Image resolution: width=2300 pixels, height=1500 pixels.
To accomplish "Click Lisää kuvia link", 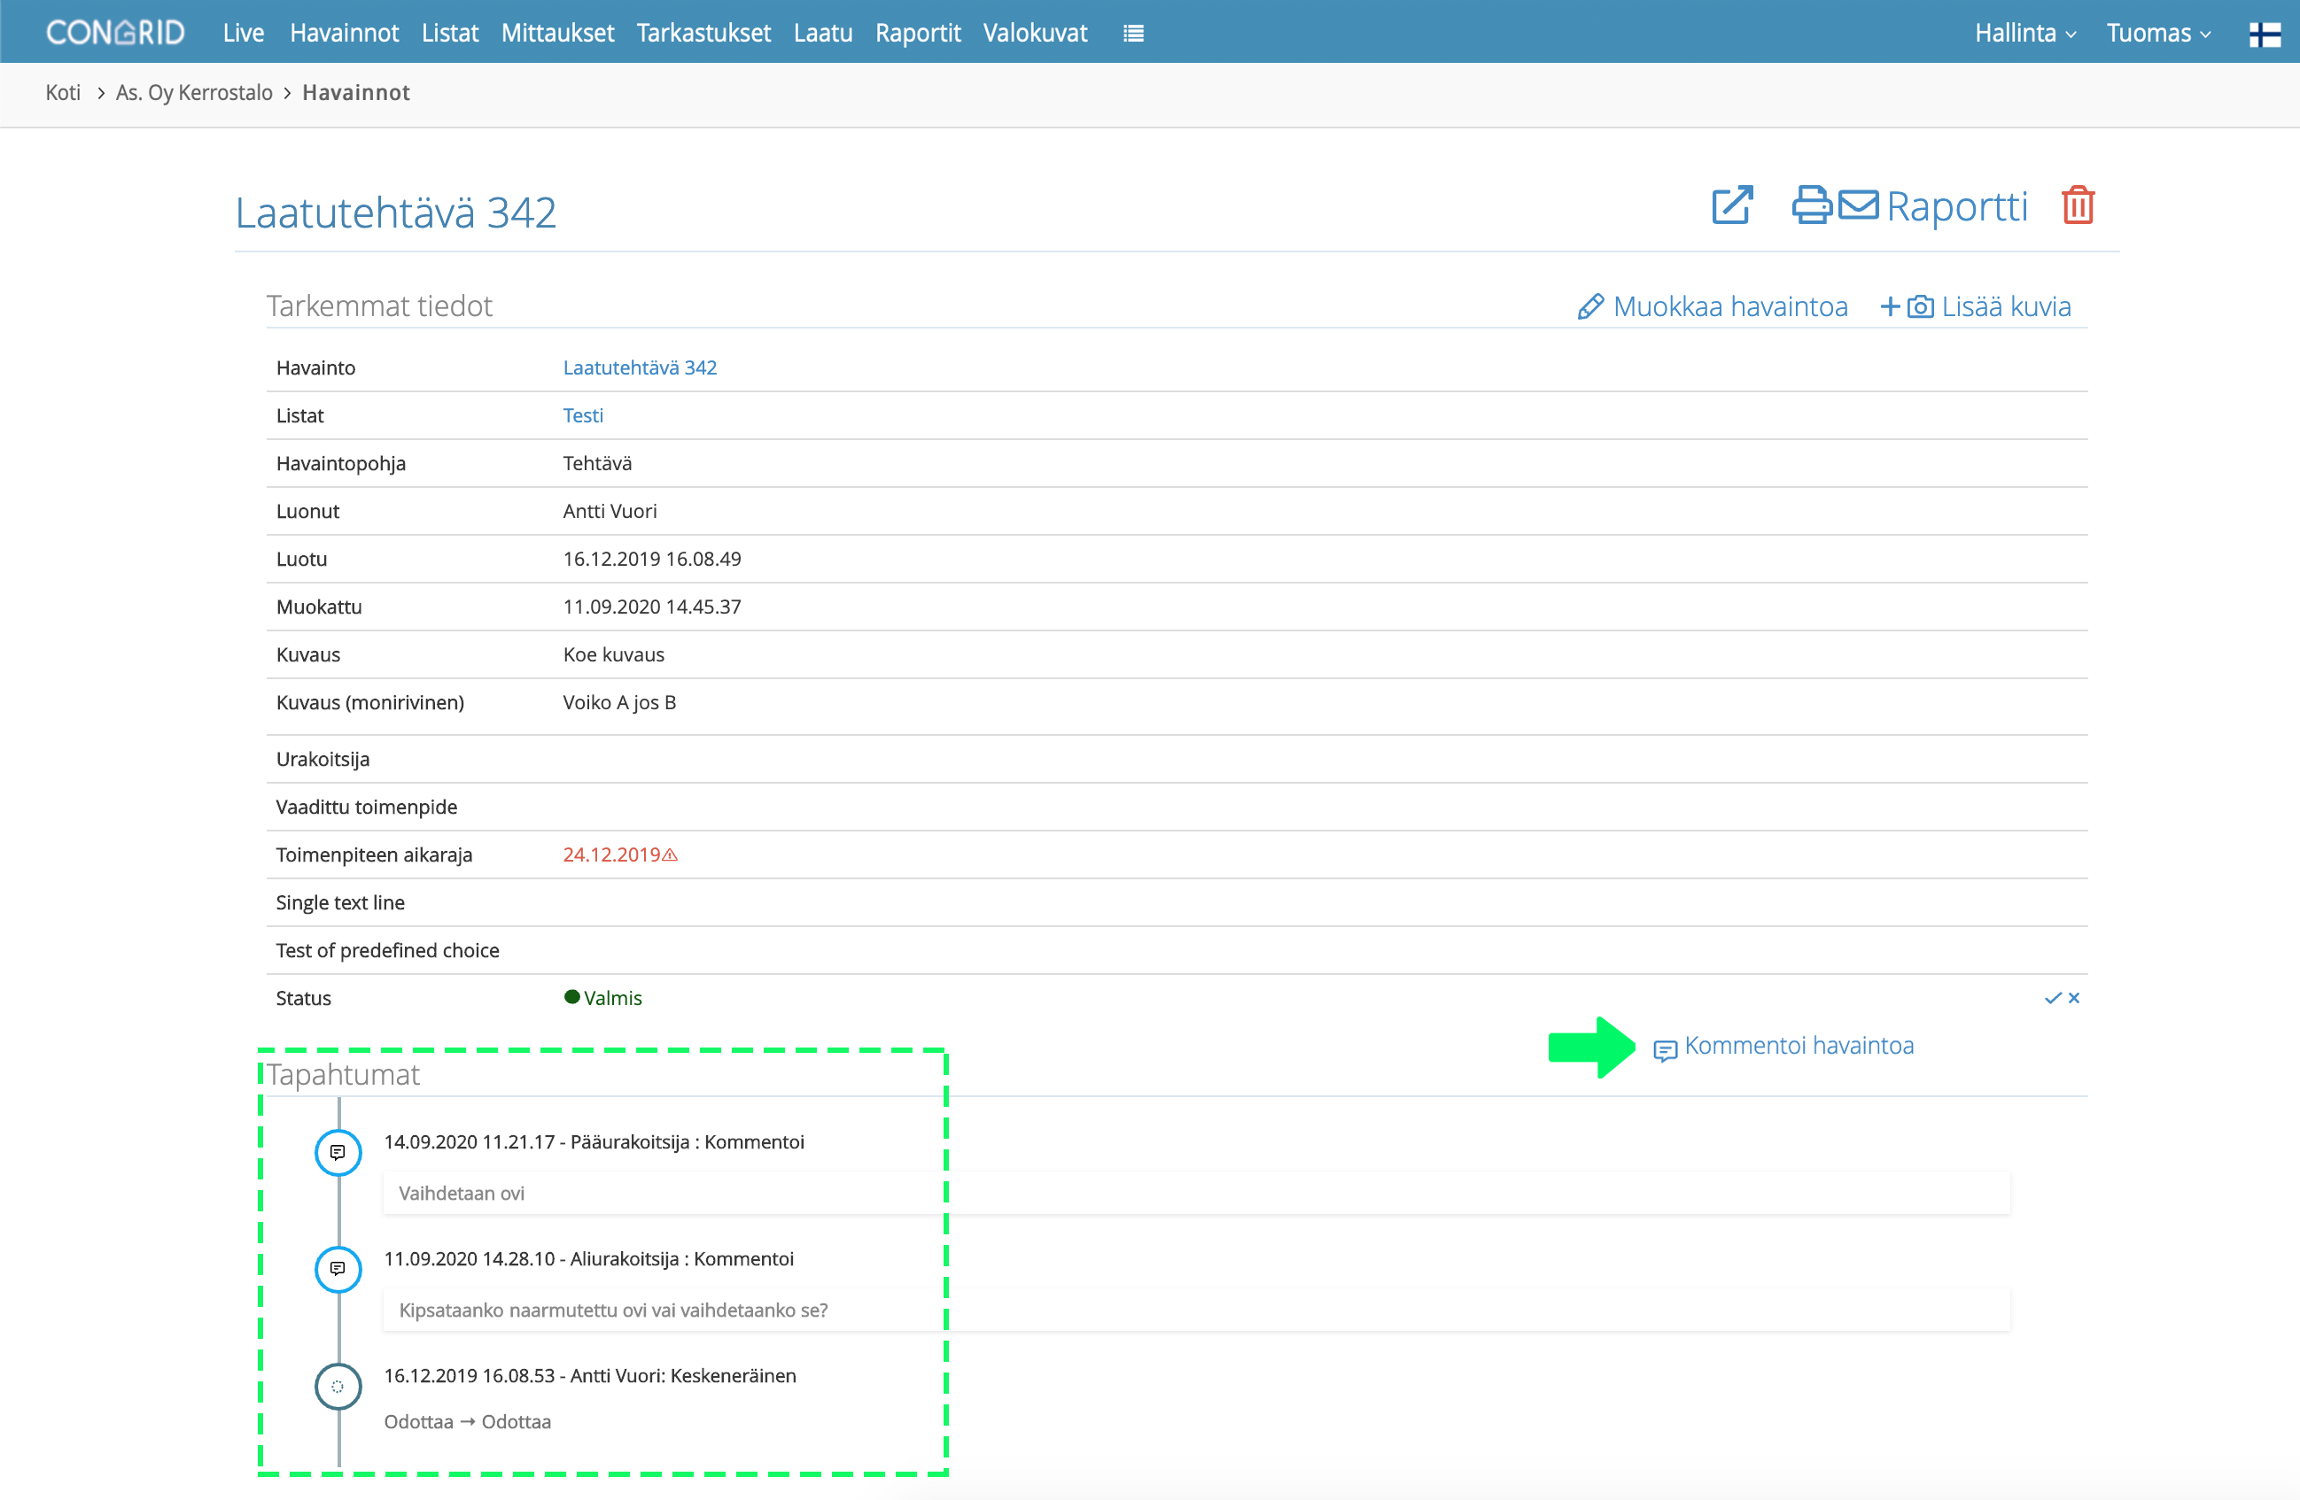I will click(2006, 306).
